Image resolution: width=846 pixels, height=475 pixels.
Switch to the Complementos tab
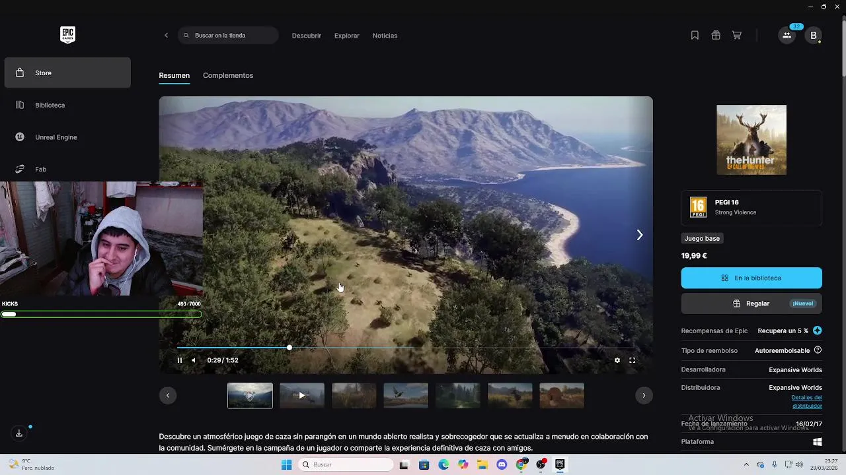tap(228, 75)
